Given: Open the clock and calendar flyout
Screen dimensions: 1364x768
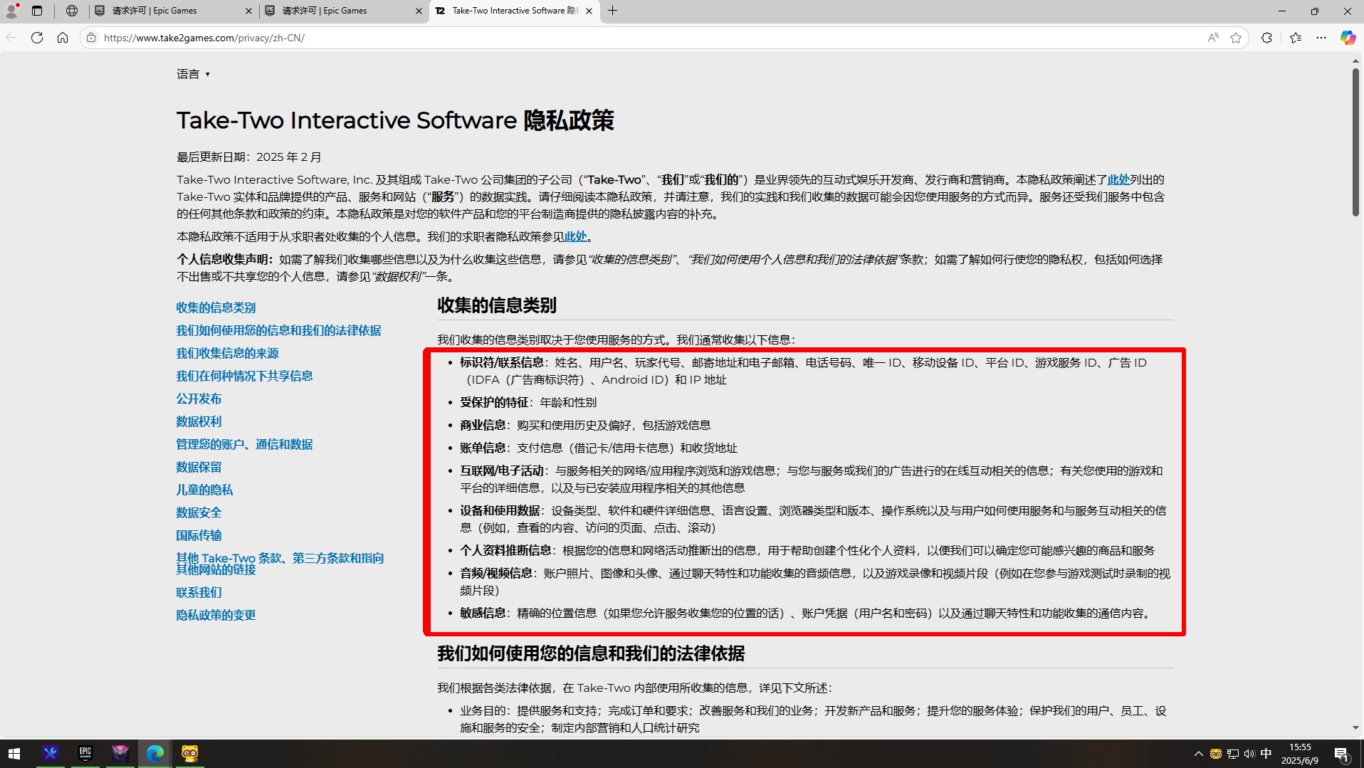Looking at the screenshot, I should (x=1300, y=754).
